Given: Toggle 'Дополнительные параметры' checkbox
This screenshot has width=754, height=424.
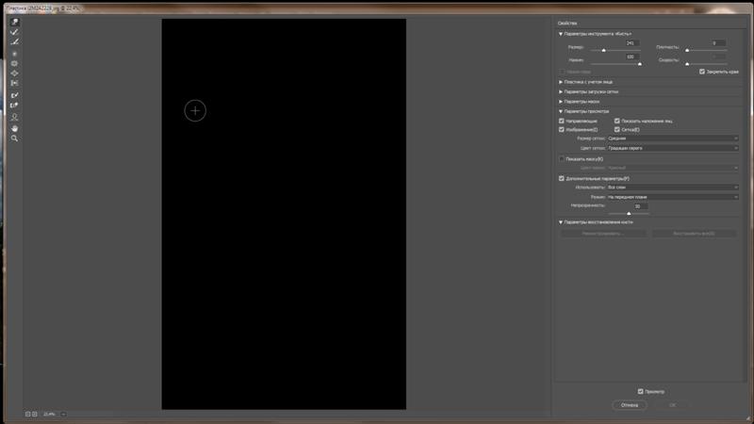Looking at the screenshot, I should (x=561, y=178).
